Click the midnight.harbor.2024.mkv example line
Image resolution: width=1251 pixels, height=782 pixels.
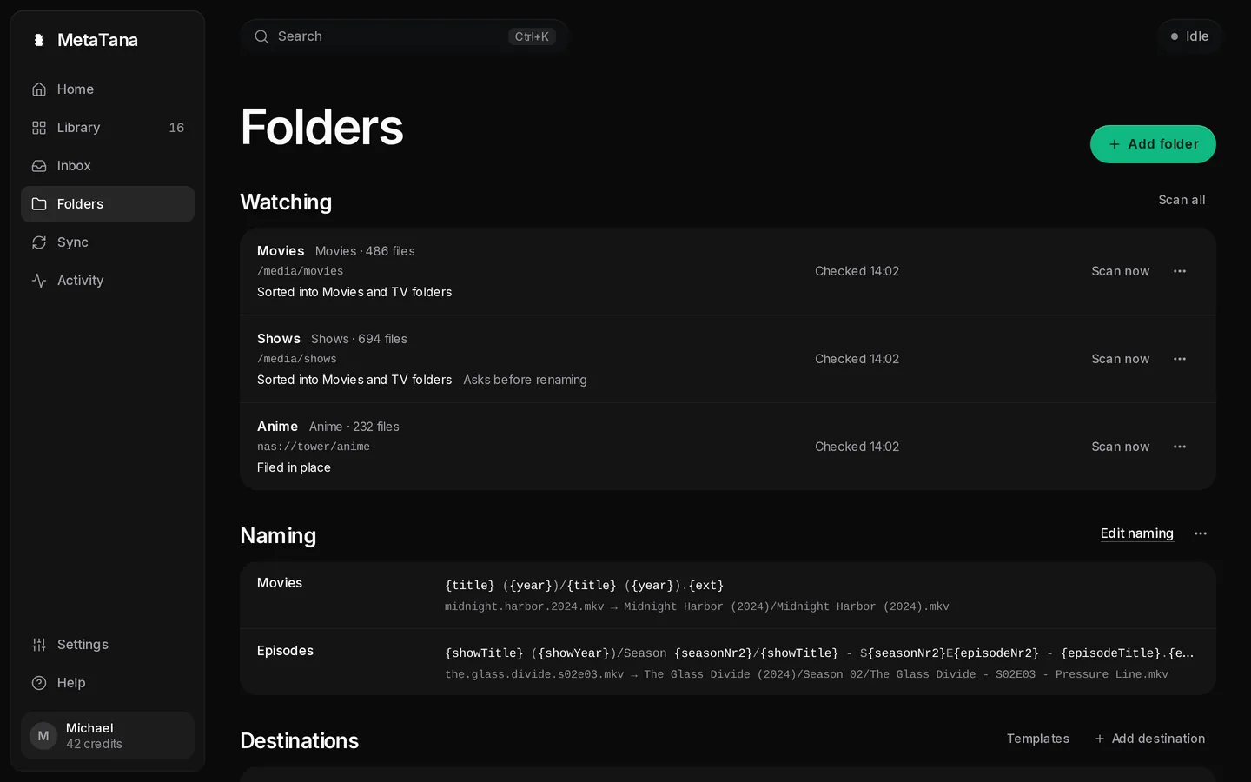pos(697,606)
